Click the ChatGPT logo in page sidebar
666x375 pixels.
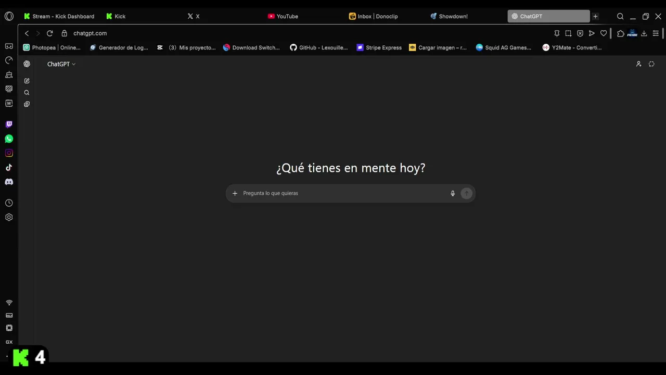coord(27,64)
